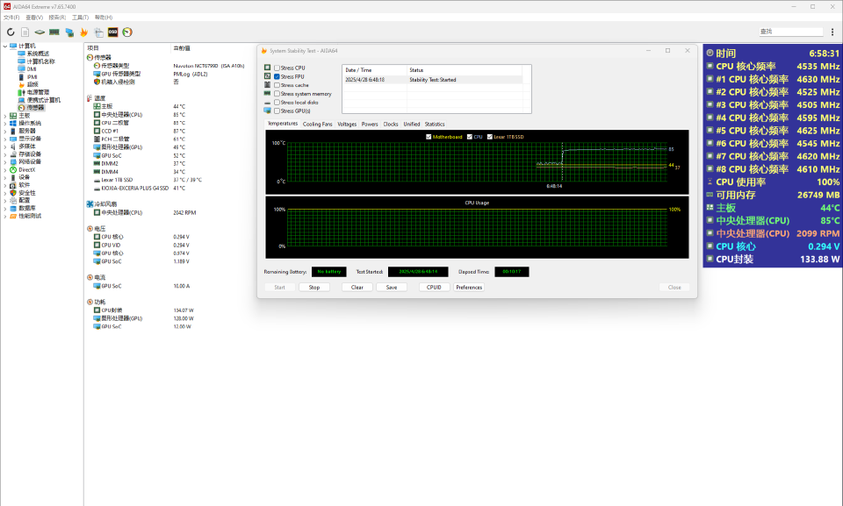Click the network computers toolbar icon
Image resolution: width=843 pixels, height=506 pixels.
[69, 32]
